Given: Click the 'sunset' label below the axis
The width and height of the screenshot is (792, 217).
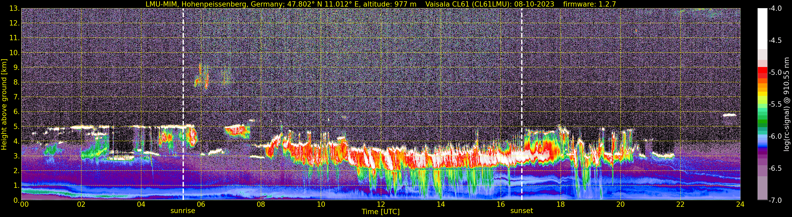Looking at the screenshot, I should (x=522, y=210).
